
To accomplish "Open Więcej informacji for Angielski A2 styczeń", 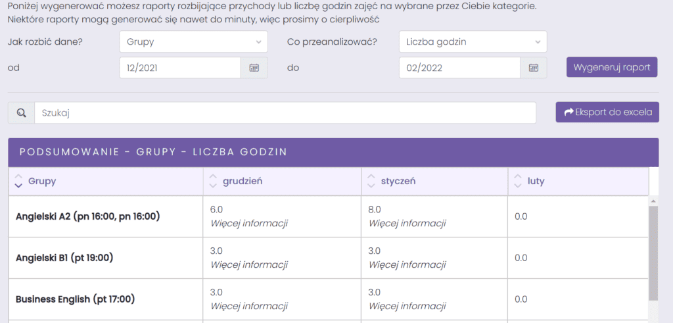I will tap(407, 224).
